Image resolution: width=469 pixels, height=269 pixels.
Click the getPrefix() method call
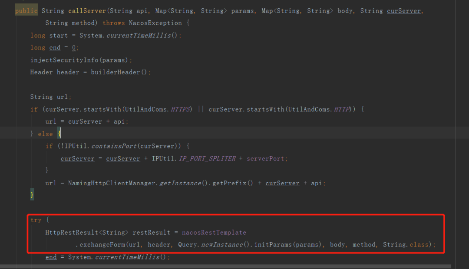click(232, 183)
